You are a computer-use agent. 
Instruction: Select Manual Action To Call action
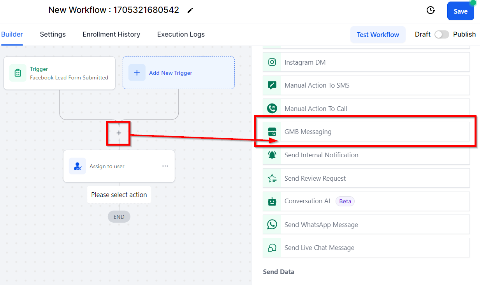click(366, 109)
